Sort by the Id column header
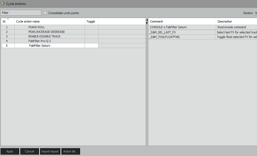The height and width of the screenshot is (156, 257). 8,21
